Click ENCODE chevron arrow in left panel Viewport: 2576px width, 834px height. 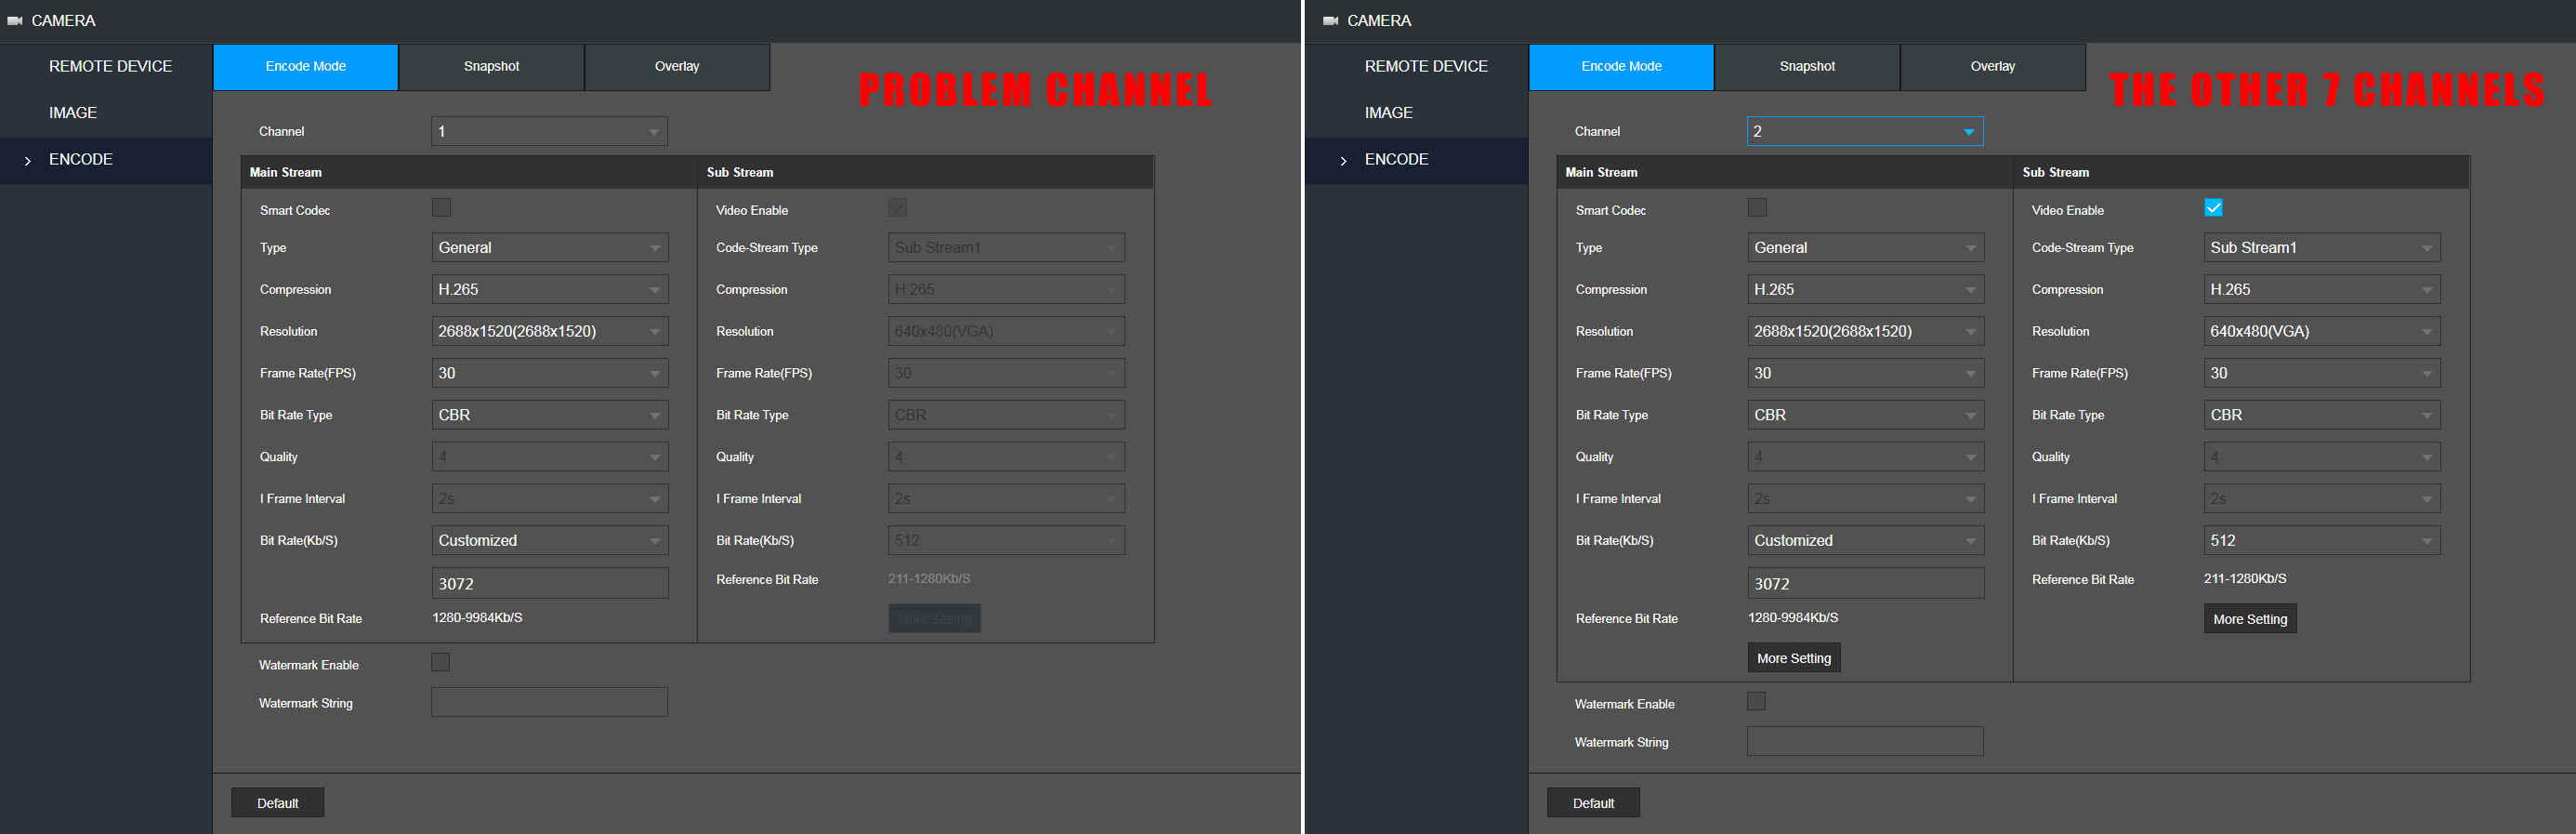[x=28, y=161]
